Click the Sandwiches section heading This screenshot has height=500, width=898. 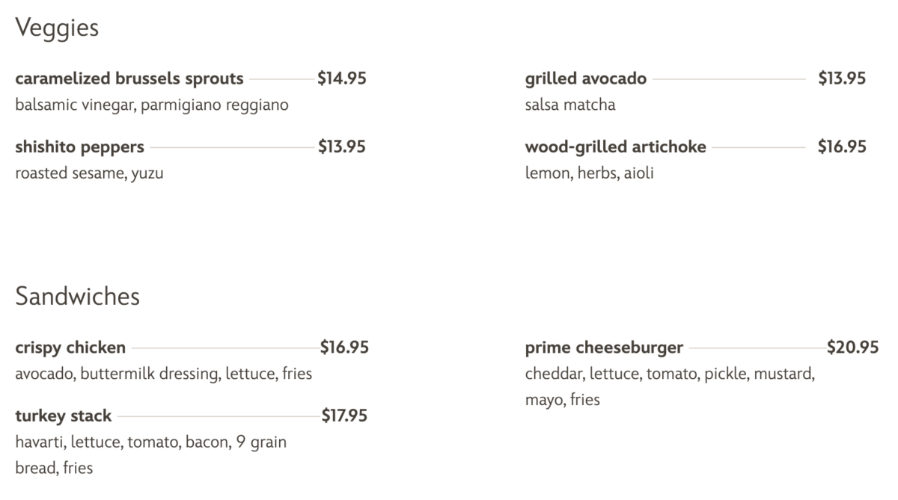(77, 297)
